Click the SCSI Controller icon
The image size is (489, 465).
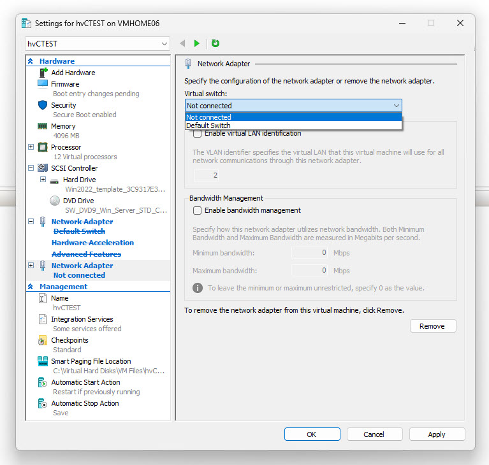tap(43, 168)
